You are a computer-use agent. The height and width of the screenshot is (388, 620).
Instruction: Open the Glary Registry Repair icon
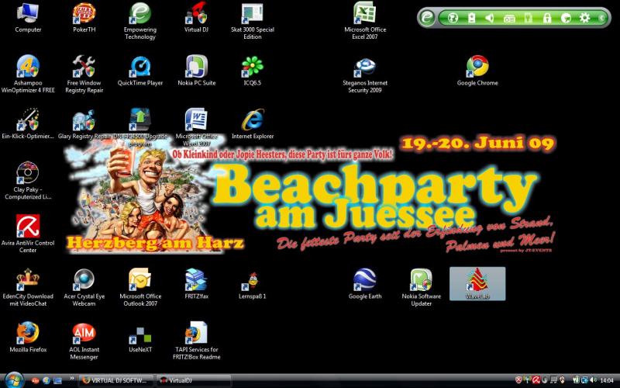pos(84,124)
